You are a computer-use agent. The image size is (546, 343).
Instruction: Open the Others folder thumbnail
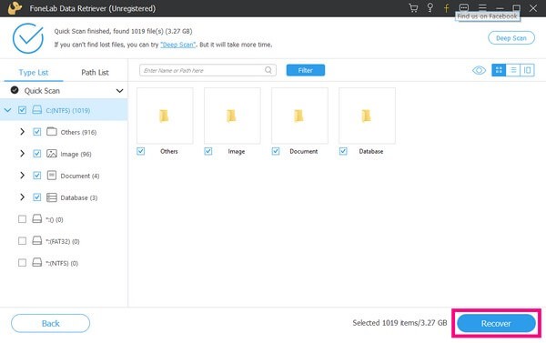click(165, 116)
